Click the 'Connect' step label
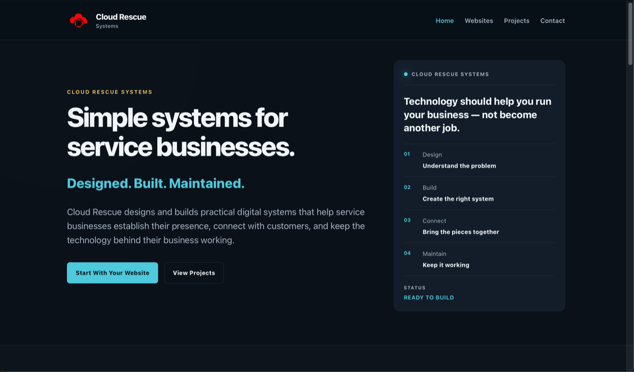The image size is (634, 372). tap(434, 221)
